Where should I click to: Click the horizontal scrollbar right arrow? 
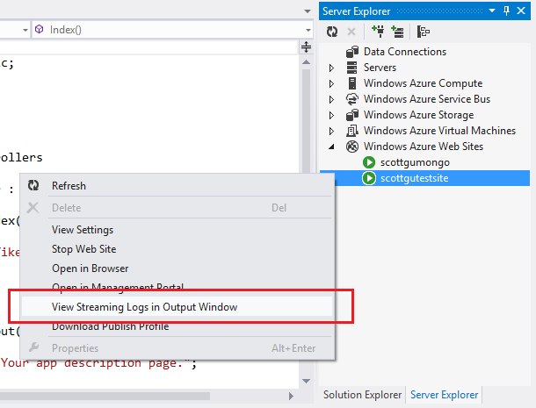pos(291,396)
